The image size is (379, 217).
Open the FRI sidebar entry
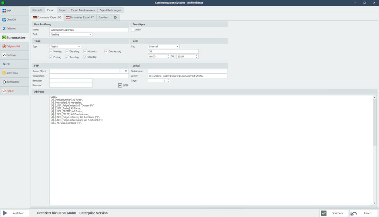pos(14,64)
